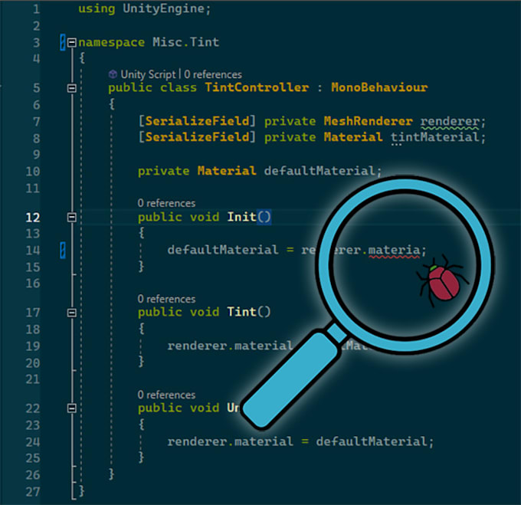Open '0 references' lens above TintController class

(x=213, y=74)
